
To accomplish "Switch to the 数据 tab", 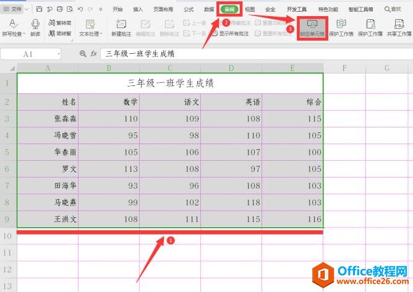I will tap(209, 9).
